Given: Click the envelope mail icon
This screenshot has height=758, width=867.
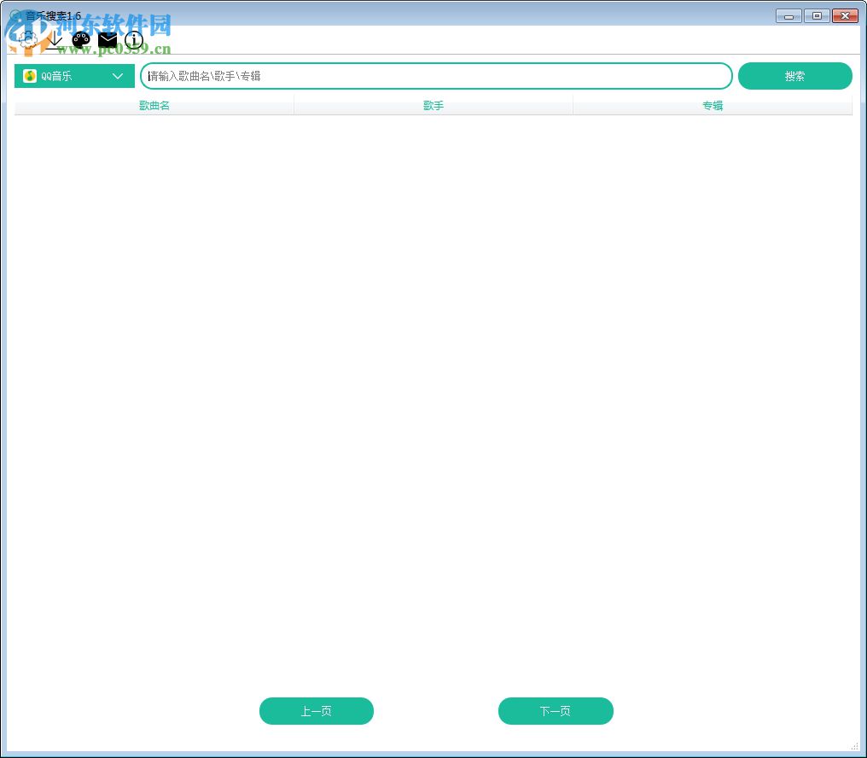Looking at the screenshot, I should click(108, 40).
